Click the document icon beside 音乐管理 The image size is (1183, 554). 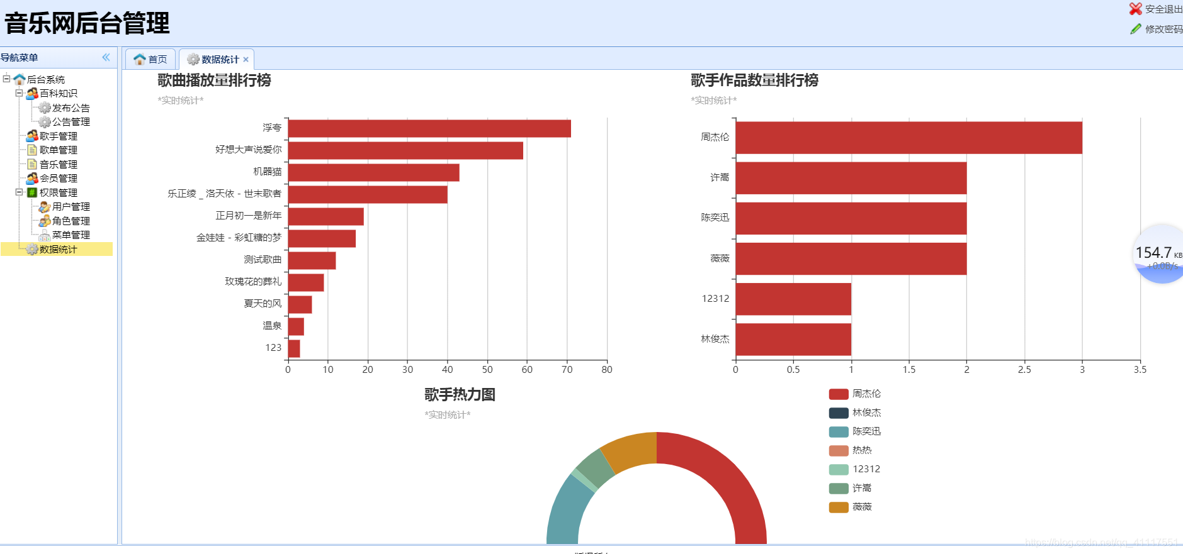(x=32, y=164)
